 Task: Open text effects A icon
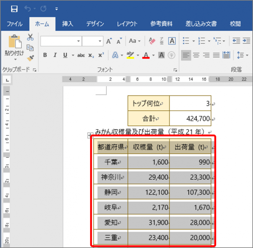tap(115, 55)
